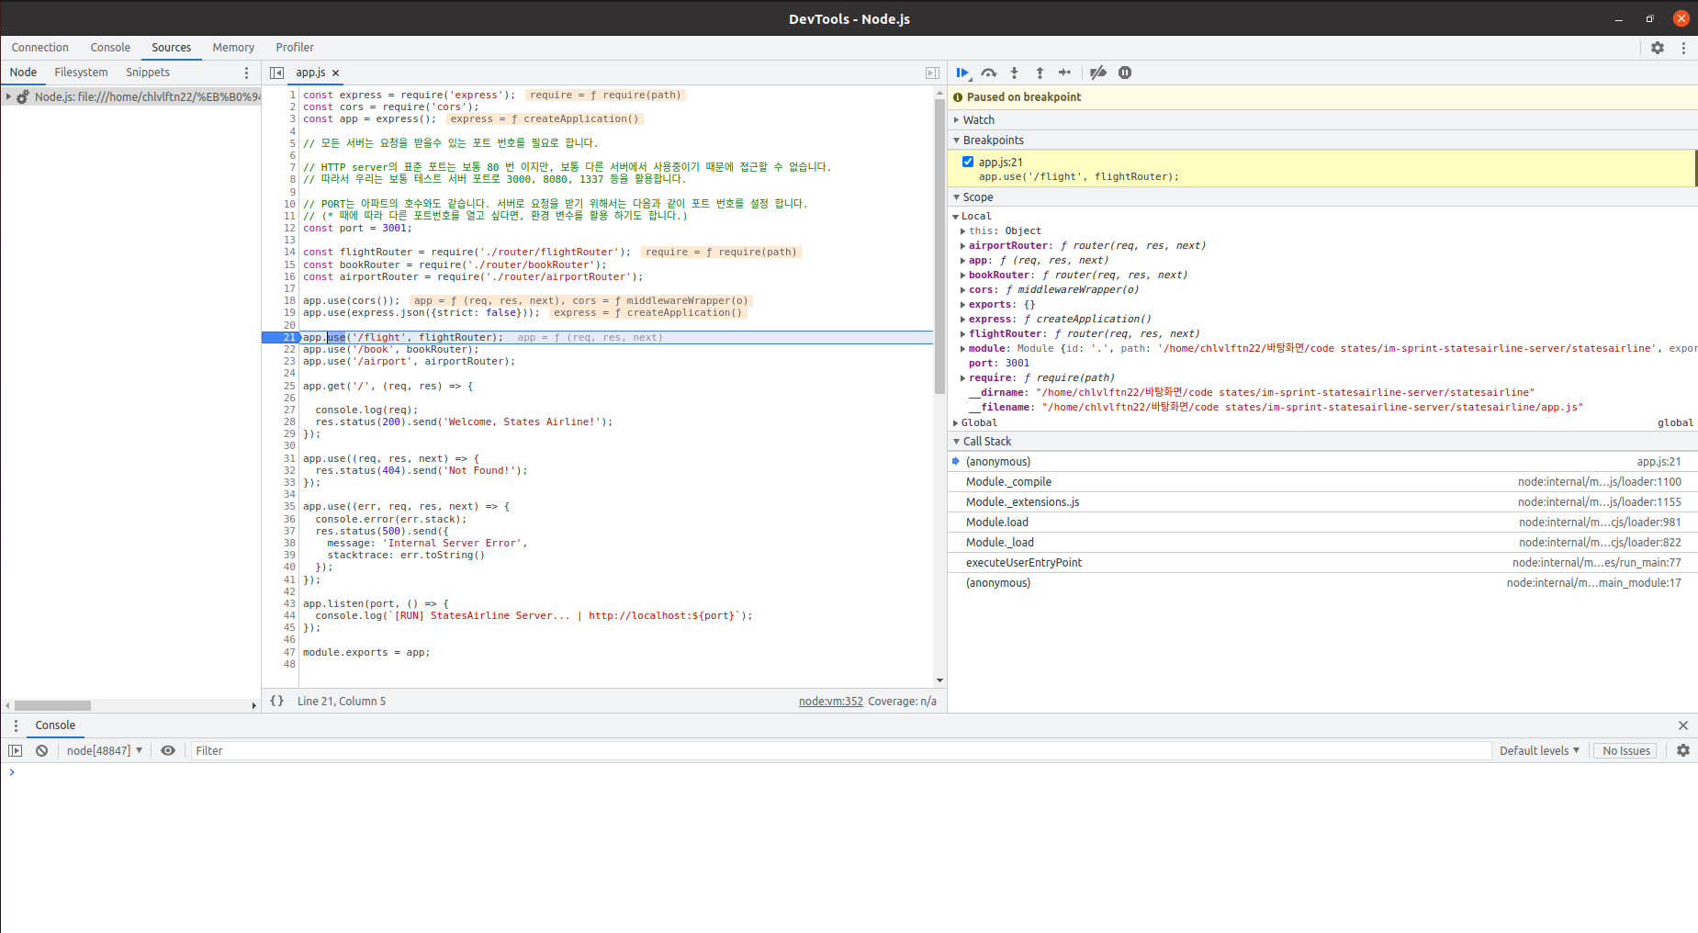Click the No Issues button
Viewport: 1698px width, 933px height.
point(1625,750)
